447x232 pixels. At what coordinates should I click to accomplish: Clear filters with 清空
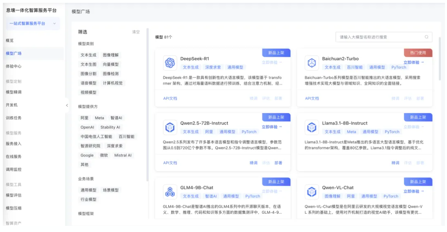(x=136, y=32)
